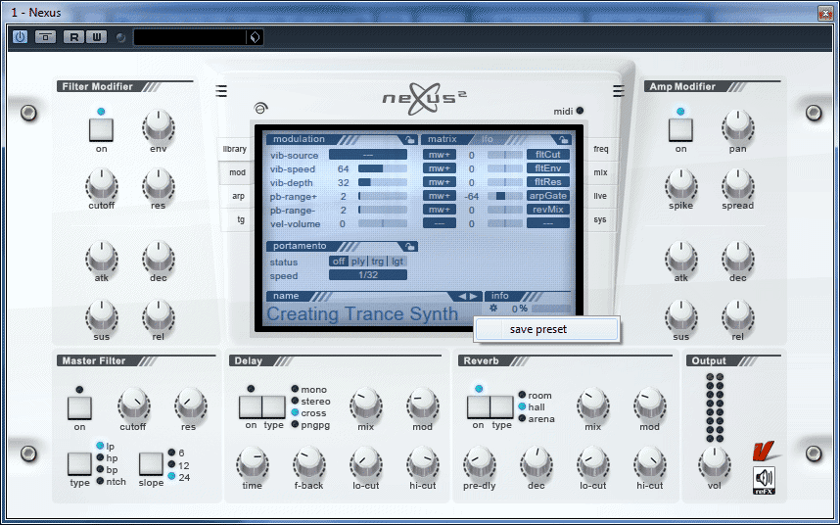Open the arpGate destination selector
The width and height of the screenshot is (840, 525).
(548, 196)
